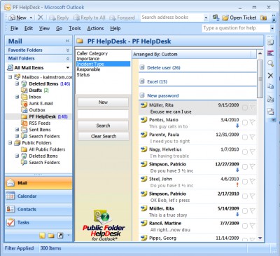Click the Forward toolbar button
The image size is (280, 256).
click(x=122, y=18)
